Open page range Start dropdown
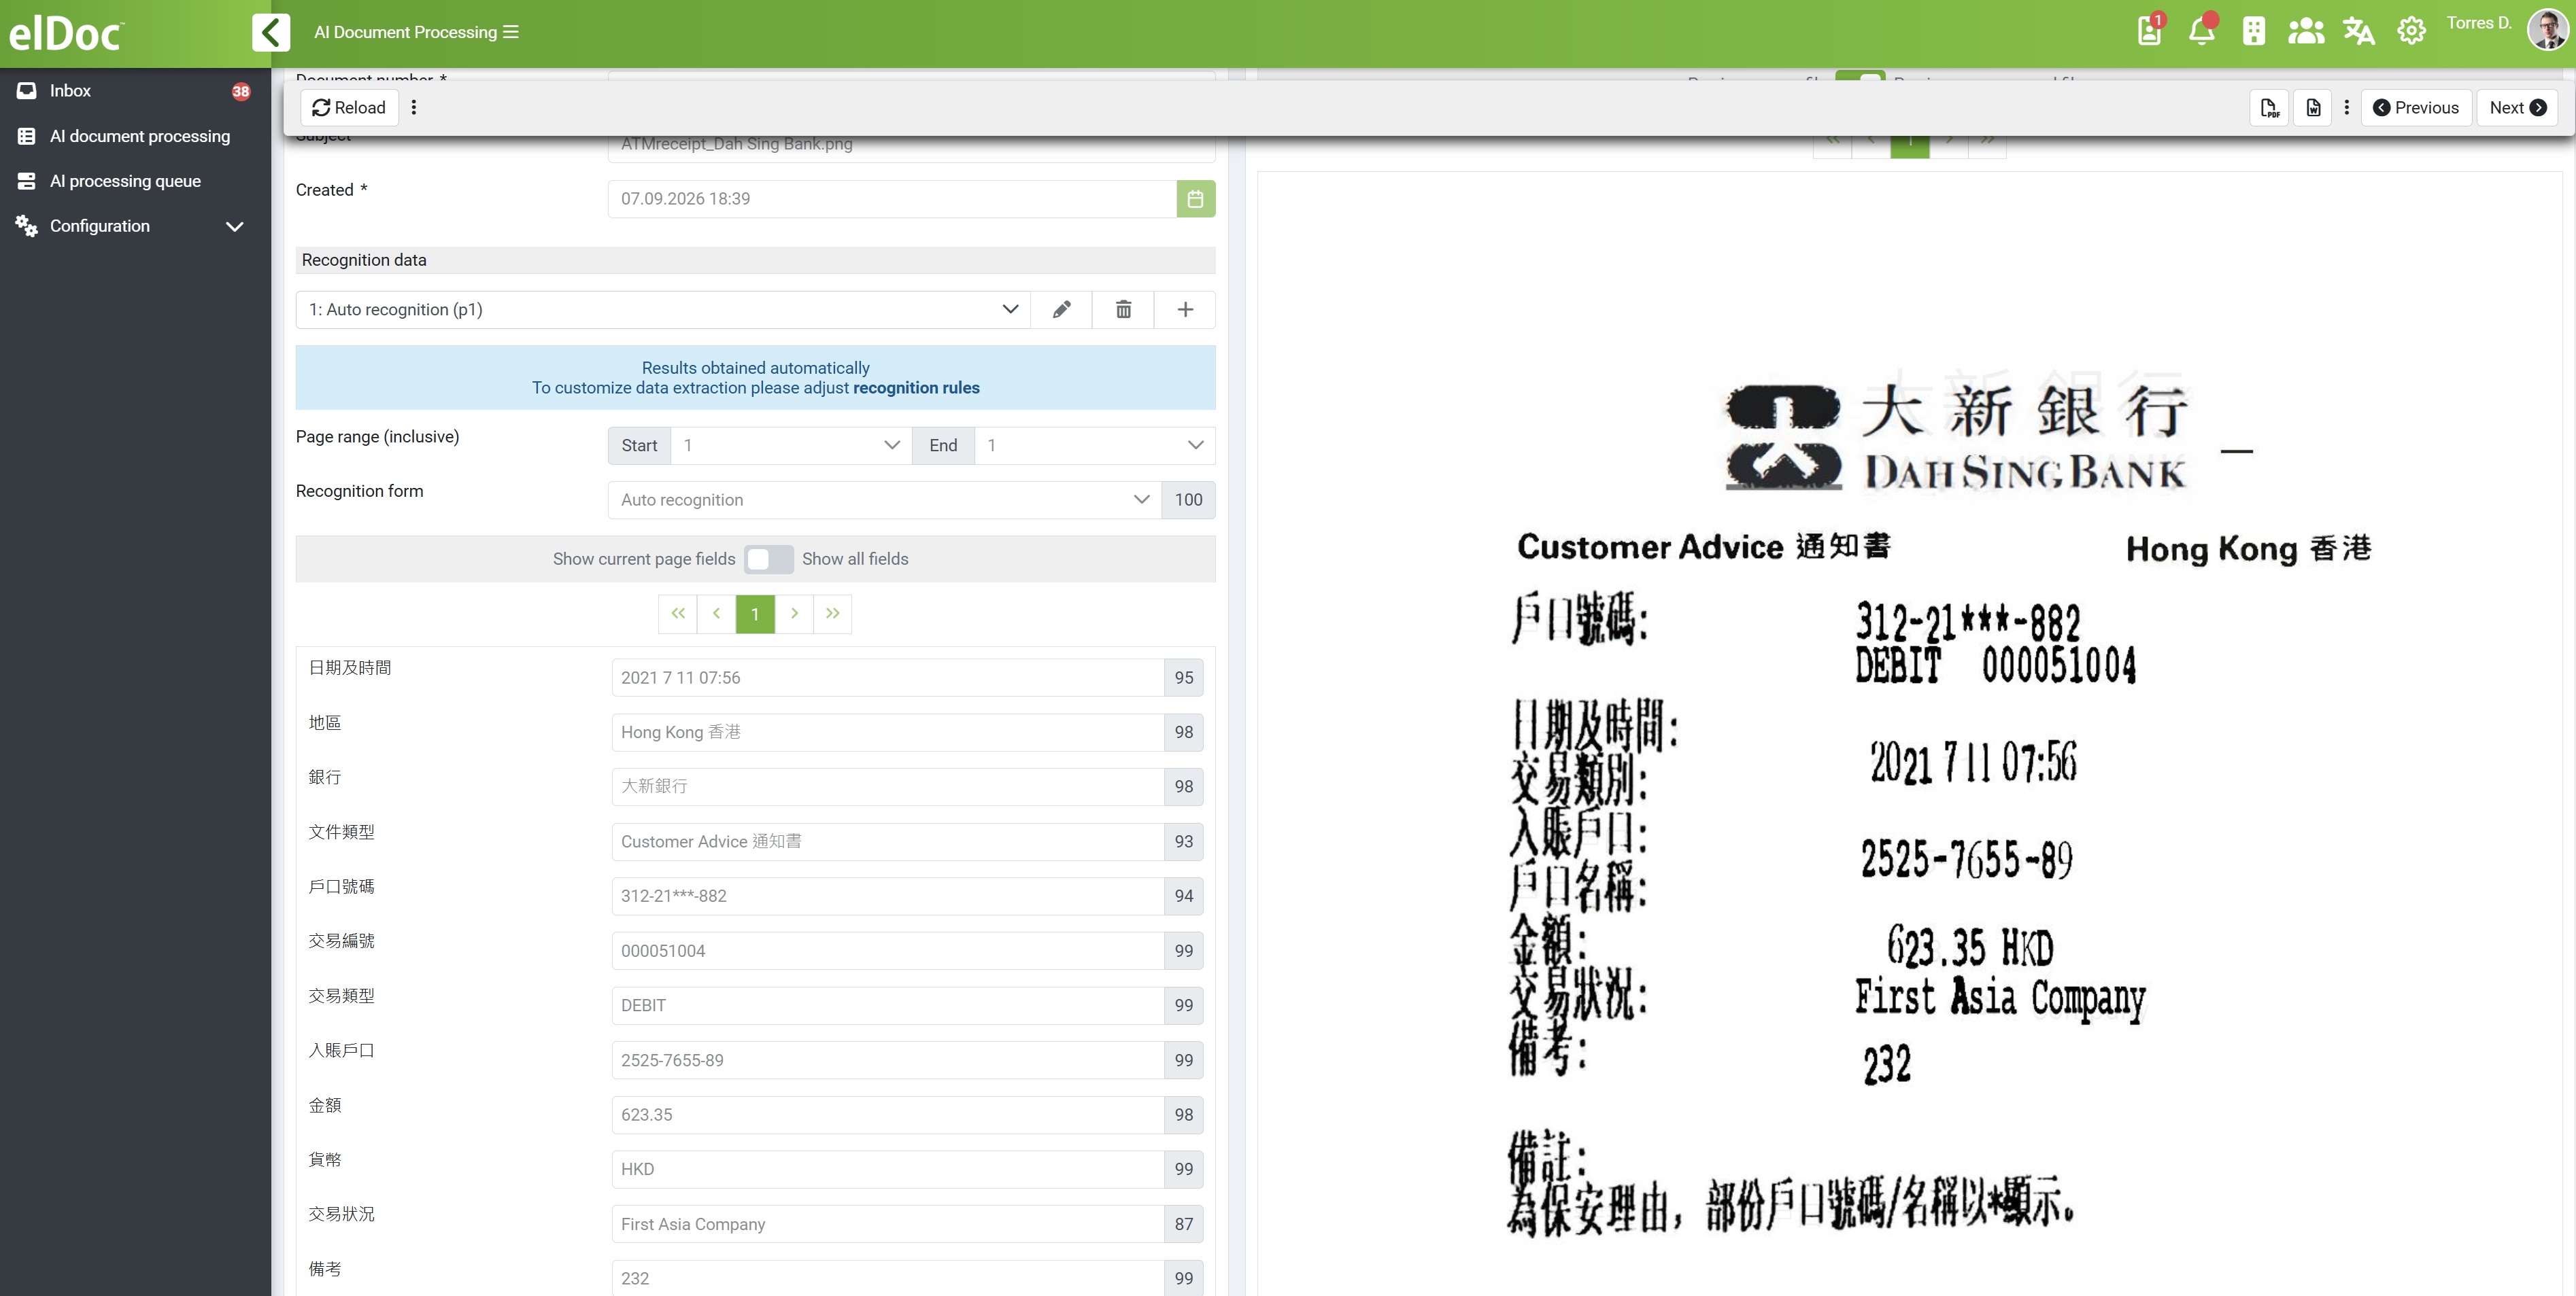This screenshot has width=2576, height=1296. (791, 446)
